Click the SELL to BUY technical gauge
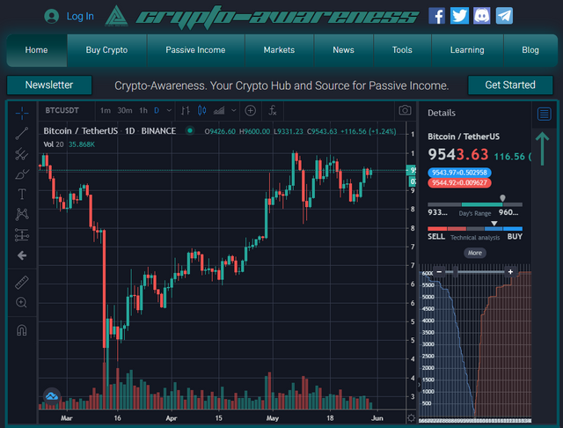Screen dimensions: 563x428 (x=475, y=229)
